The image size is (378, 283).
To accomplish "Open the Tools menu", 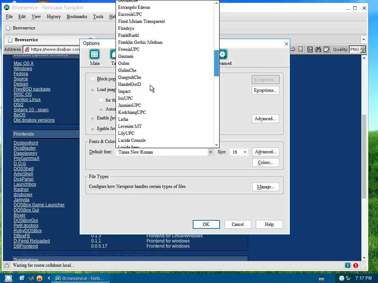I will click(98, 17).
